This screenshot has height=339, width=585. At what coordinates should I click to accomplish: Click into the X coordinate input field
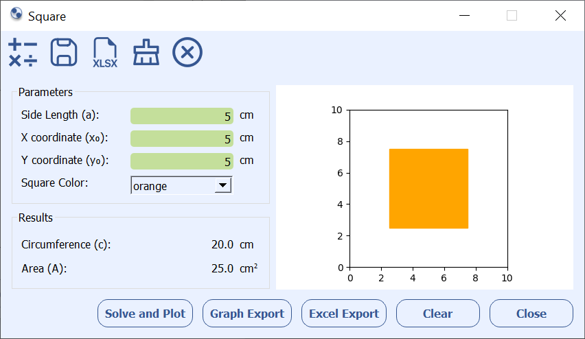click(182, 138)
